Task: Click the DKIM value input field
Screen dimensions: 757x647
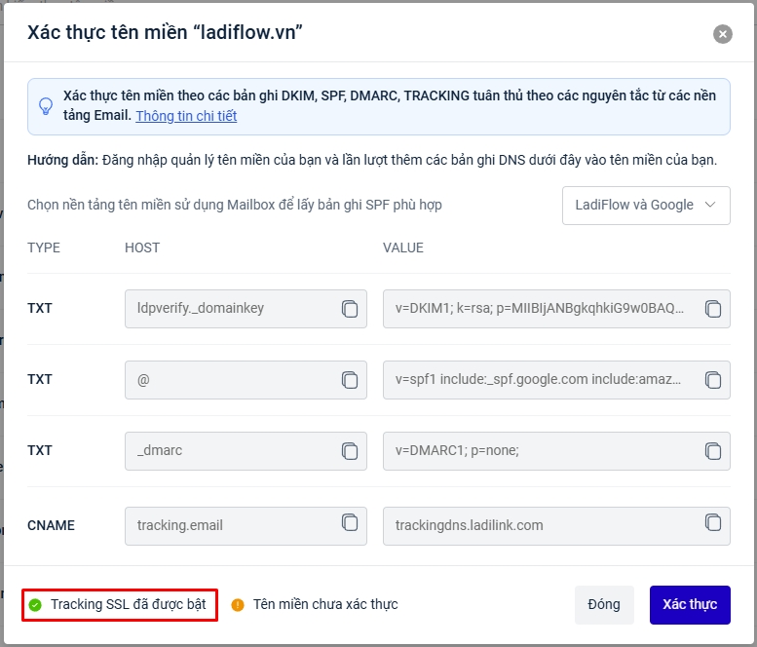Action: tap(539, 309)
